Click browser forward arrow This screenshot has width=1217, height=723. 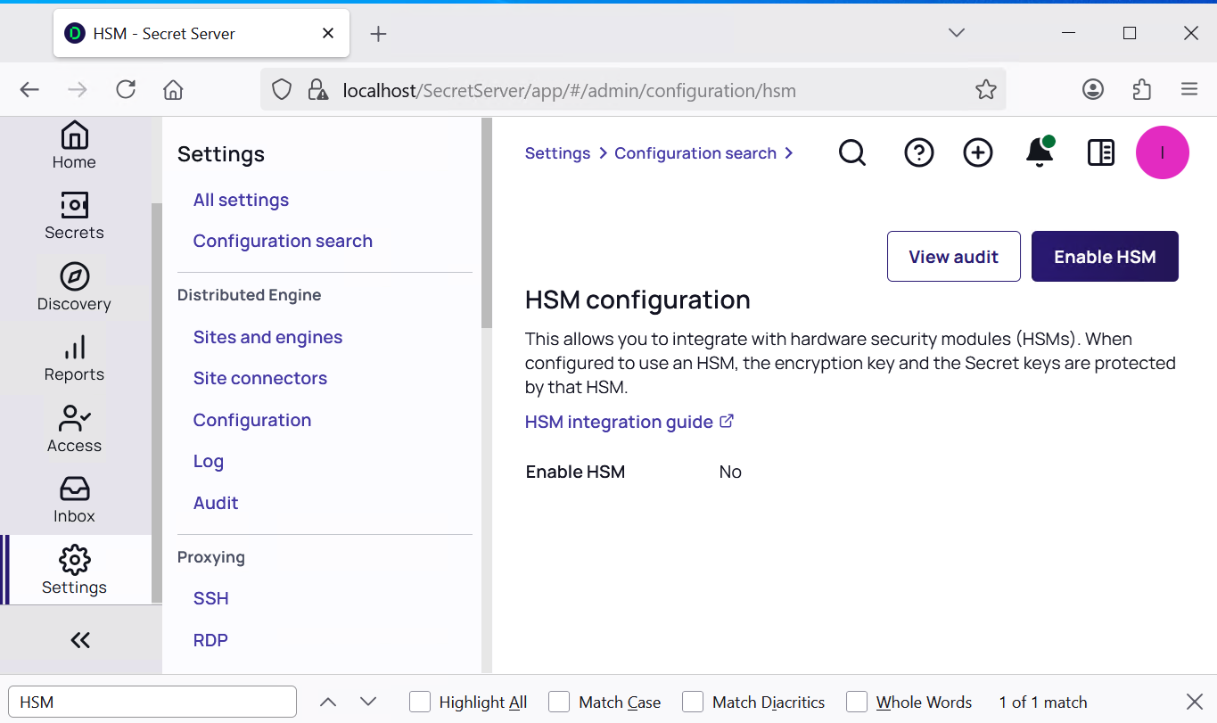pos(78,90)
